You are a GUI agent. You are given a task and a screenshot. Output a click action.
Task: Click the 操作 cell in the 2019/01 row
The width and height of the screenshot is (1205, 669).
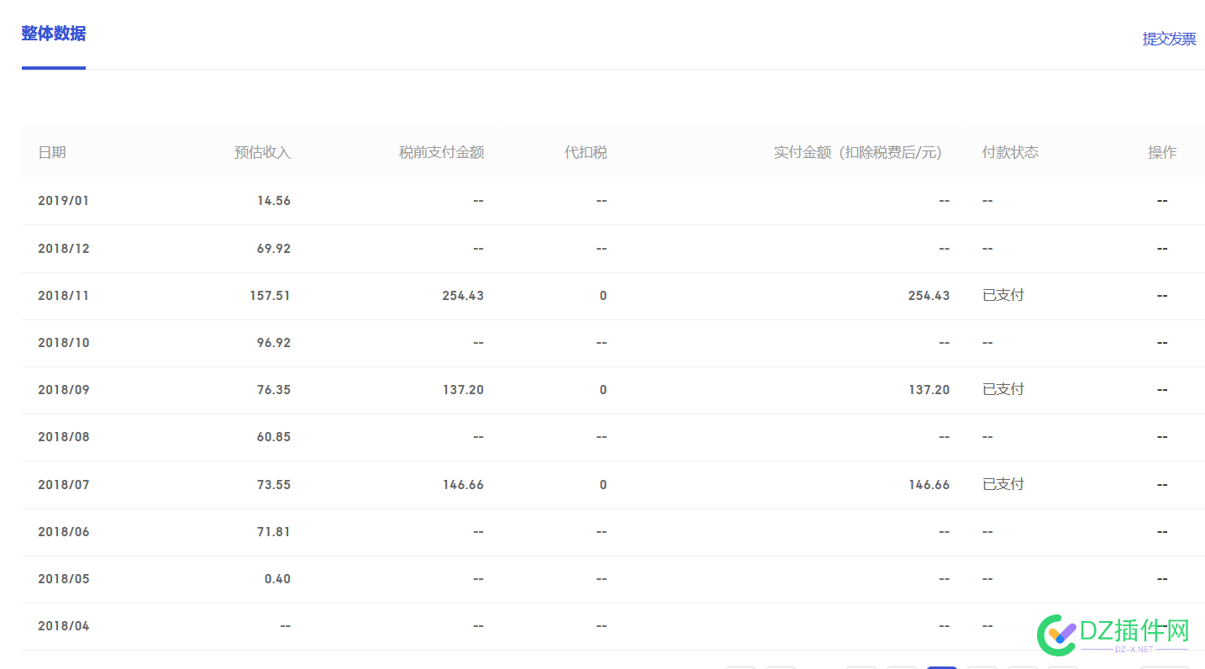pyautogui.click(x=1162, y=201)
